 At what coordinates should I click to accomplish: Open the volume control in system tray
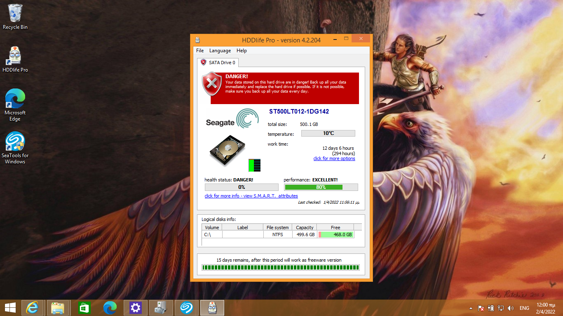coord(511,308)
